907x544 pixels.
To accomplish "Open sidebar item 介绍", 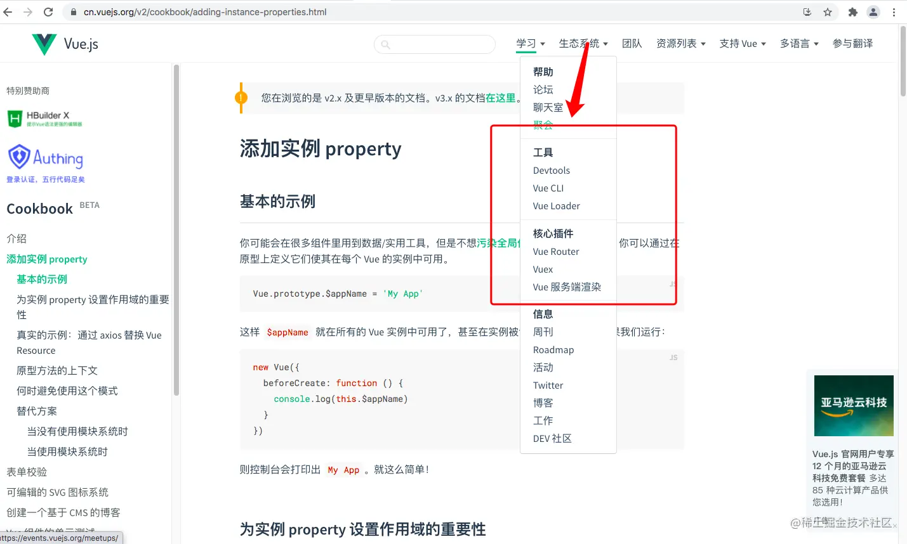I will 17,239.
